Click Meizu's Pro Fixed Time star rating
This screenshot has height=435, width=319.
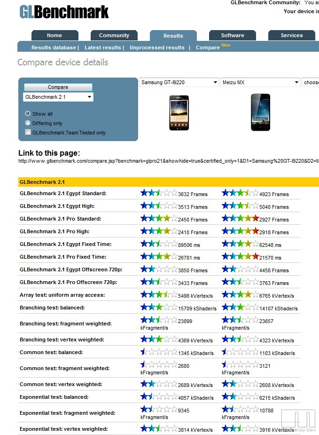pyautogui.click(x=240, y=257)
